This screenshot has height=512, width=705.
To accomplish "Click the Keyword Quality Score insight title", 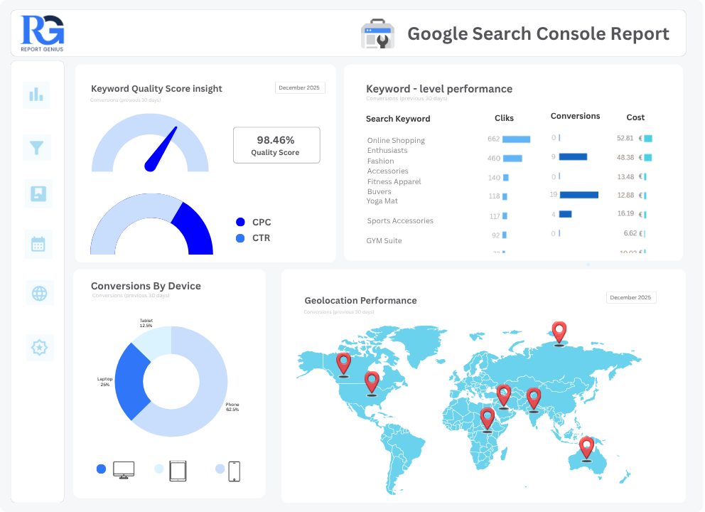I will [x=156, y=89].
